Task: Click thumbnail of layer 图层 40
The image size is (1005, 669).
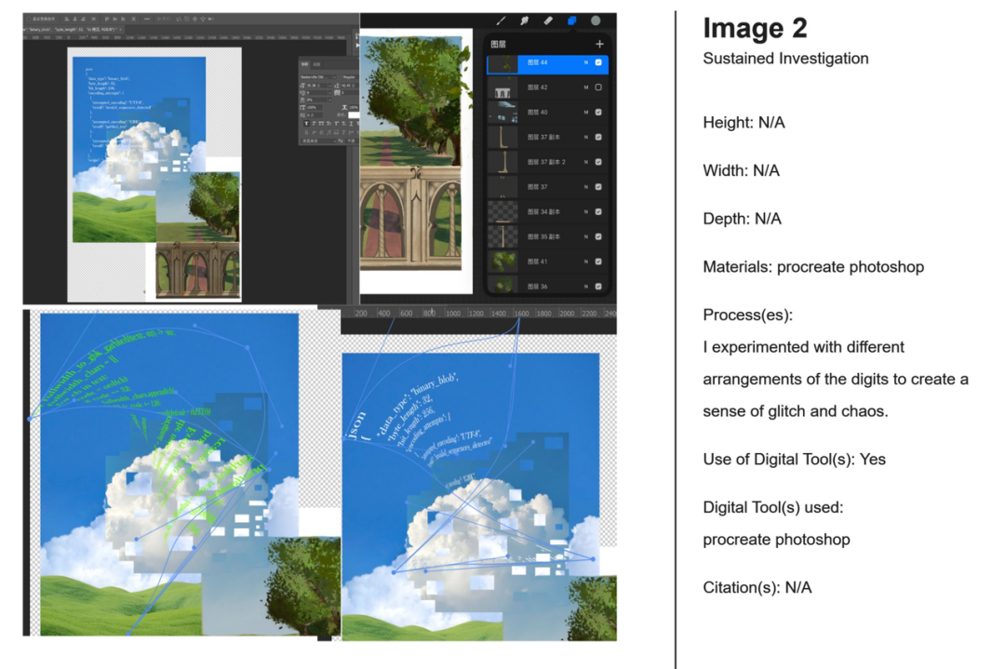Action: coord(502,113)
